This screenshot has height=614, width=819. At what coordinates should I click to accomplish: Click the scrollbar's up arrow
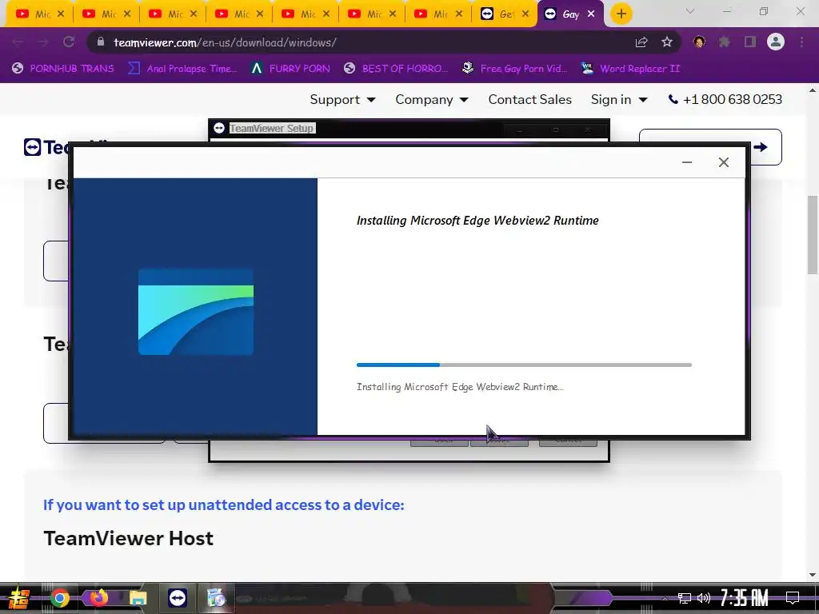(813, 90)
